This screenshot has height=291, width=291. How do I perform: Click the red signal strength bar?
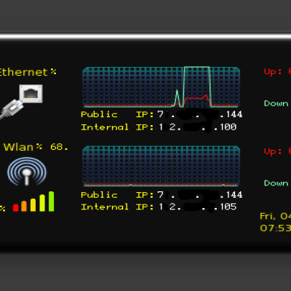[x=16, y=207]
